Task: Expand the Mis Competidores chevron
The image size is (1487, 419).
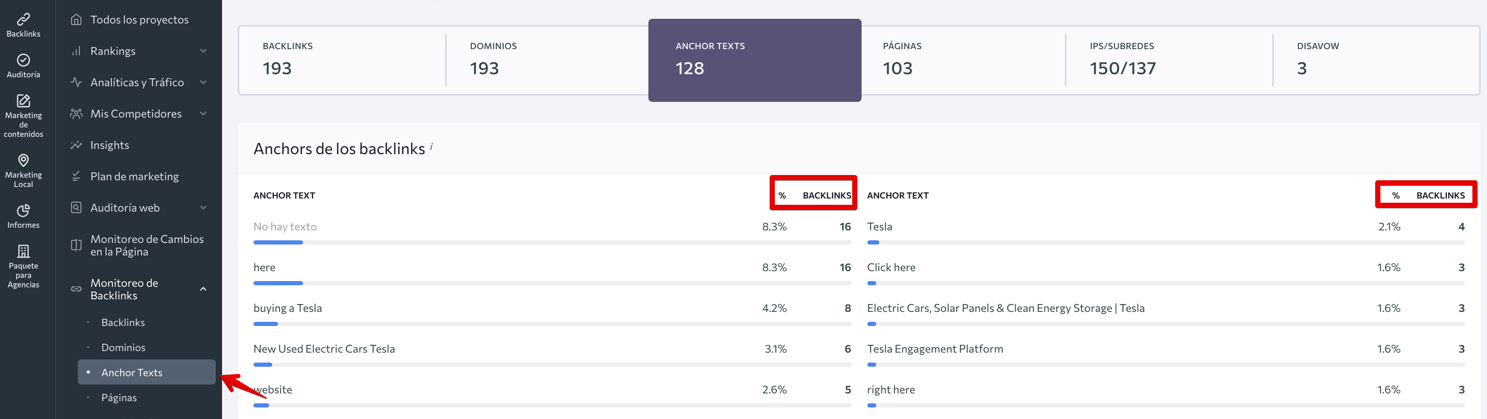Action: 203,114
